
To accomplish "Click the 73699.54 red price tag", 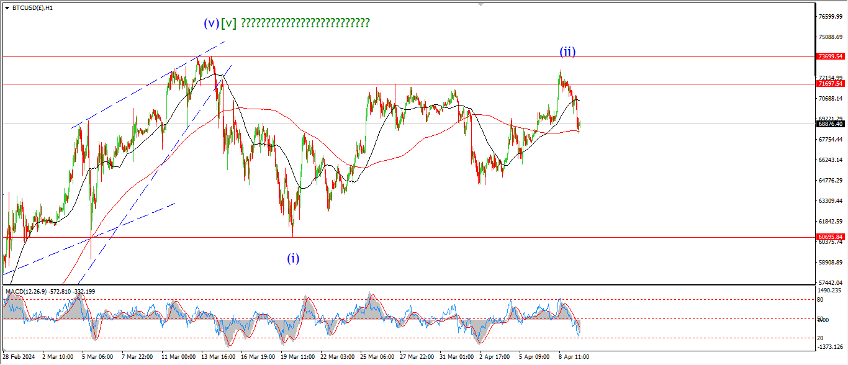I will 830,56.
